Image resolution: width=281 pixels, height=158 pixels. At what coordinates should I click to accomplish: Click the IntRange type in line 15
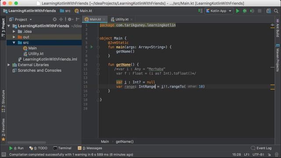(x=147, y=87)
